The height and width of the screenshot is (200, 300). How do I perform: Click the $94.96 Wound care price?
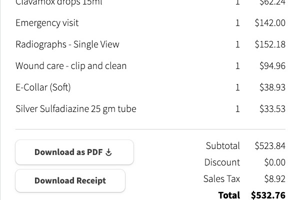[x=272, y=66]
